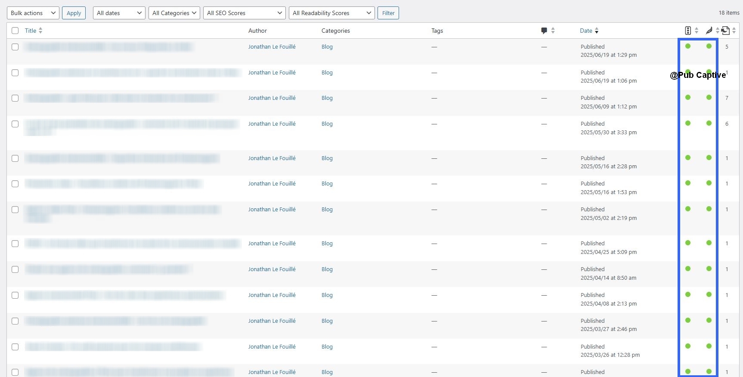The width and height of the screenshot is (743, 377).
Task: Click date text '2025/04/08 at 2:13 pm'
Action: [609, 304]
